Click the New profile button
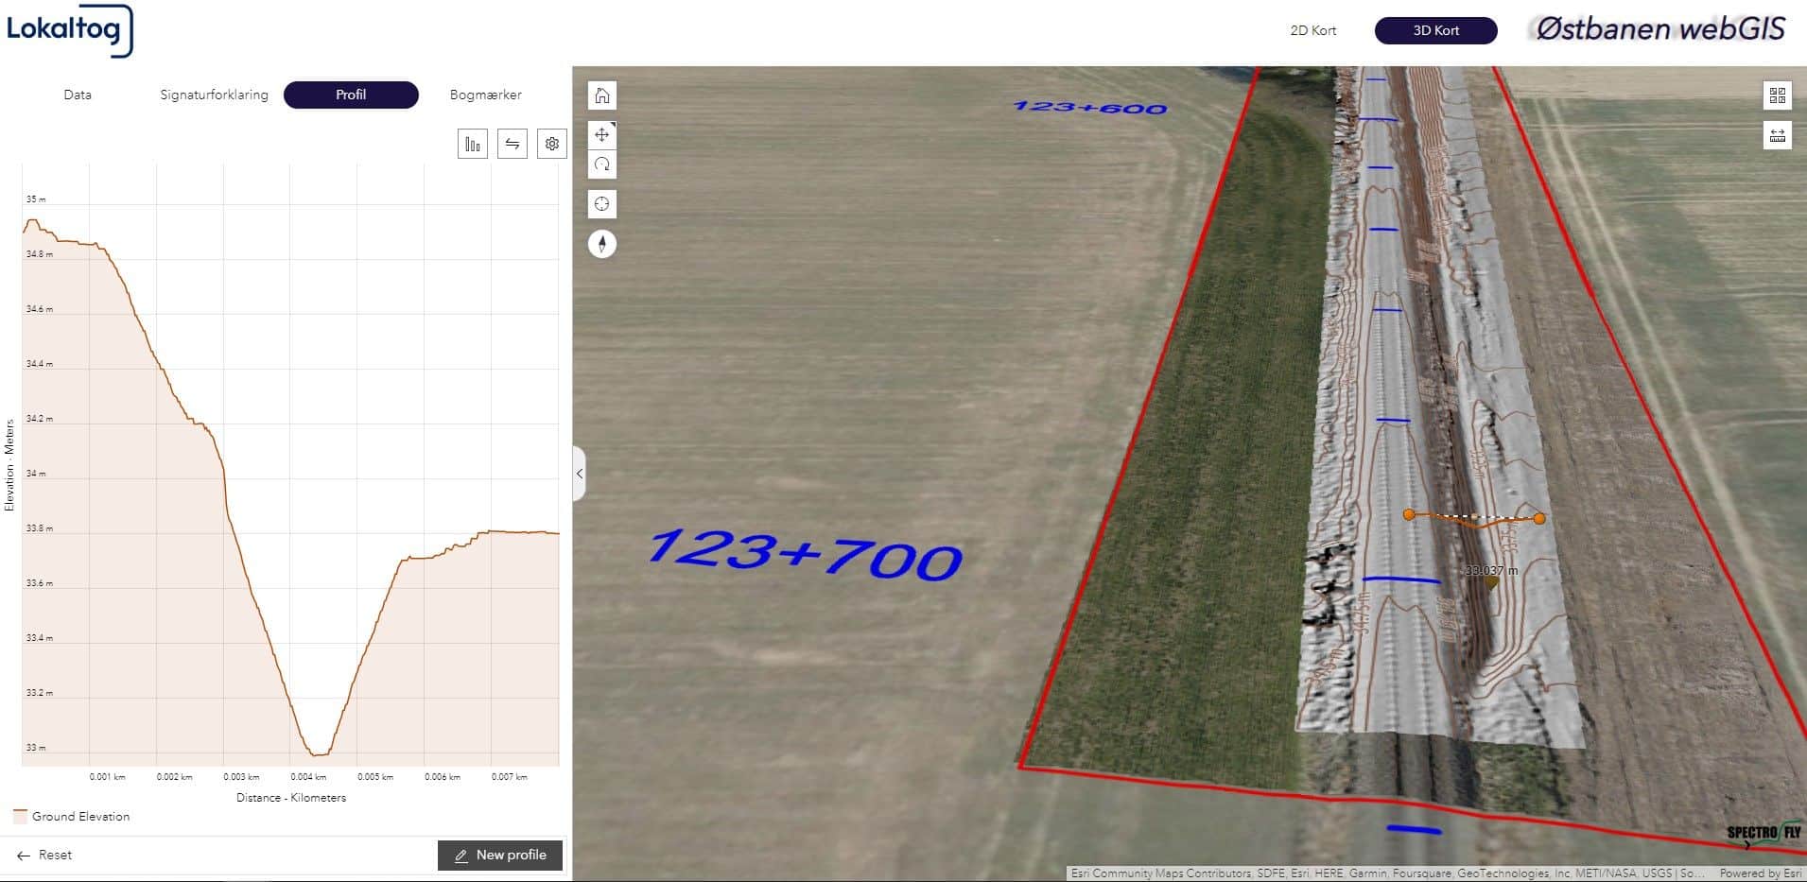 click(500, 855)
